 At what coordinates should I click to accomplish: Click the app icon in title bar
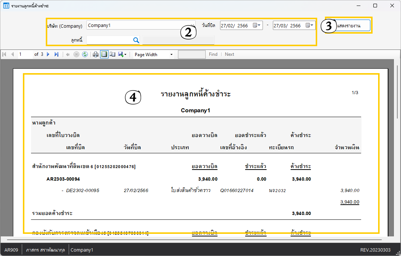[x=6, y=6]
